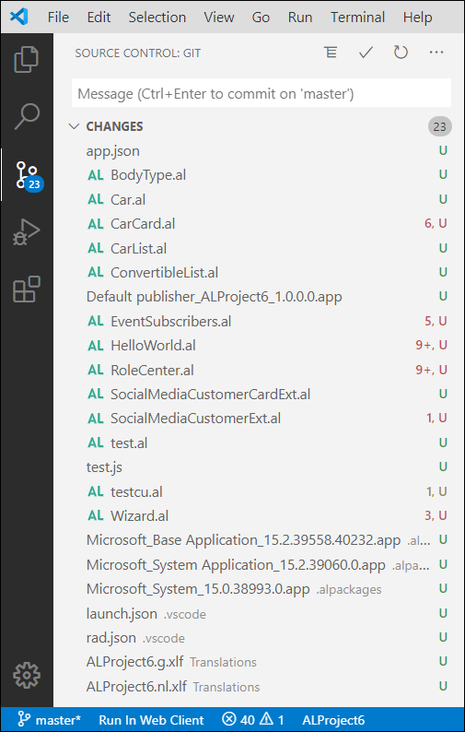This screenshot has height=732, width=465.
Task: Open the Run and Debug view
Action: 27,232
